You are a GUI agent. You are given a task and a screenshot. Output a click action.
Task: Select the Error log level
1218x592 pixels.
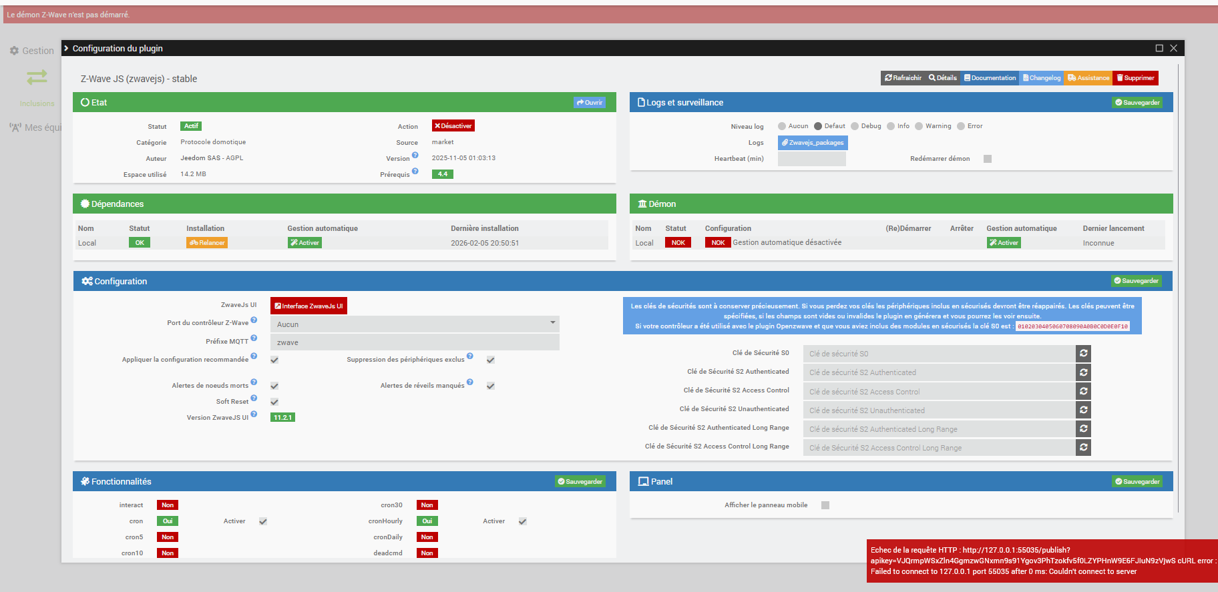pyautogui.click(x=961, y=126)
